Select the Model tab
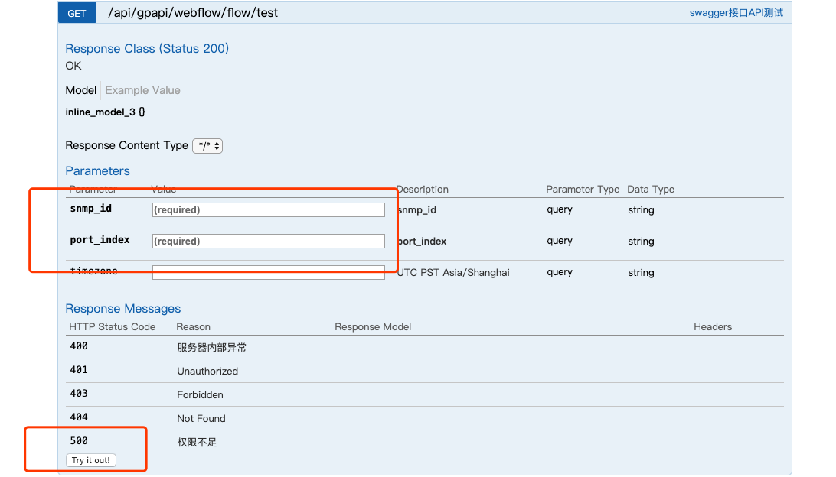This screenshot has height=477, width=836. 80,90
